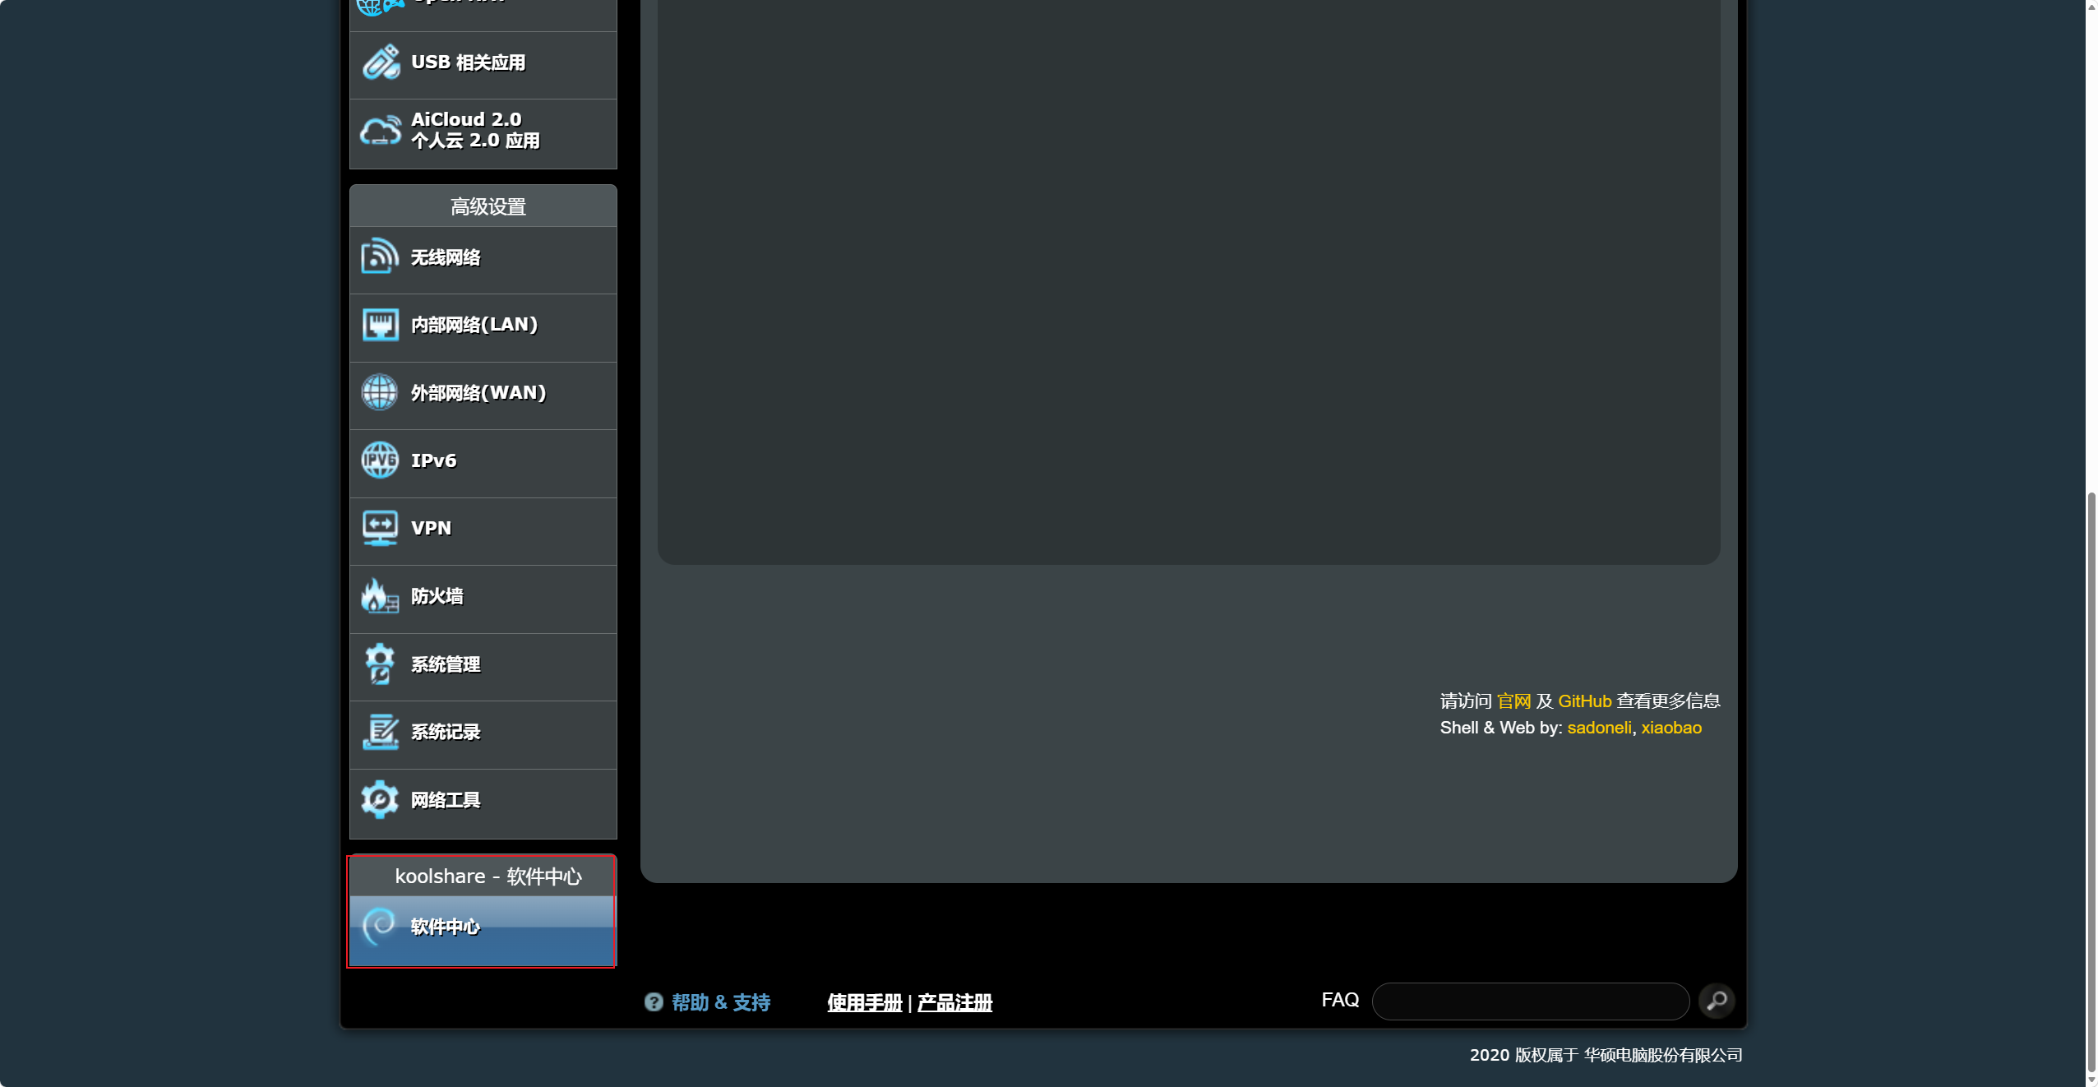The image size is (2098, 1087).
Task: Open the system log notepad icon
Action: coord(380,731)
